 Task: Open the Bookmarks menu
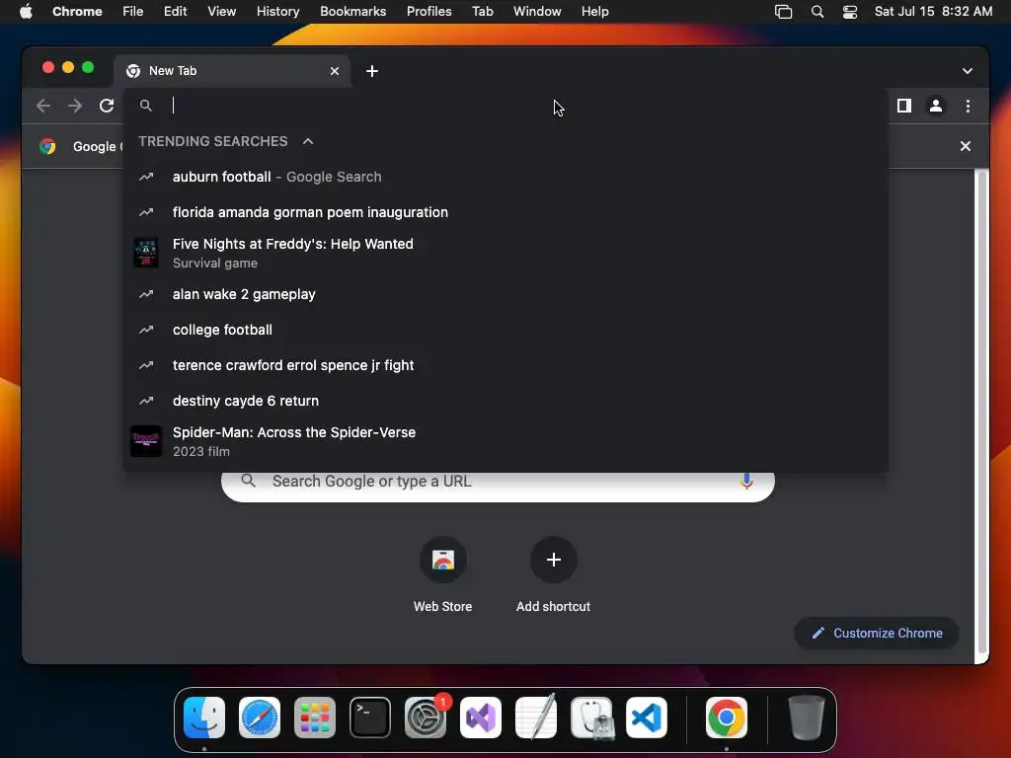click(352, 11)
